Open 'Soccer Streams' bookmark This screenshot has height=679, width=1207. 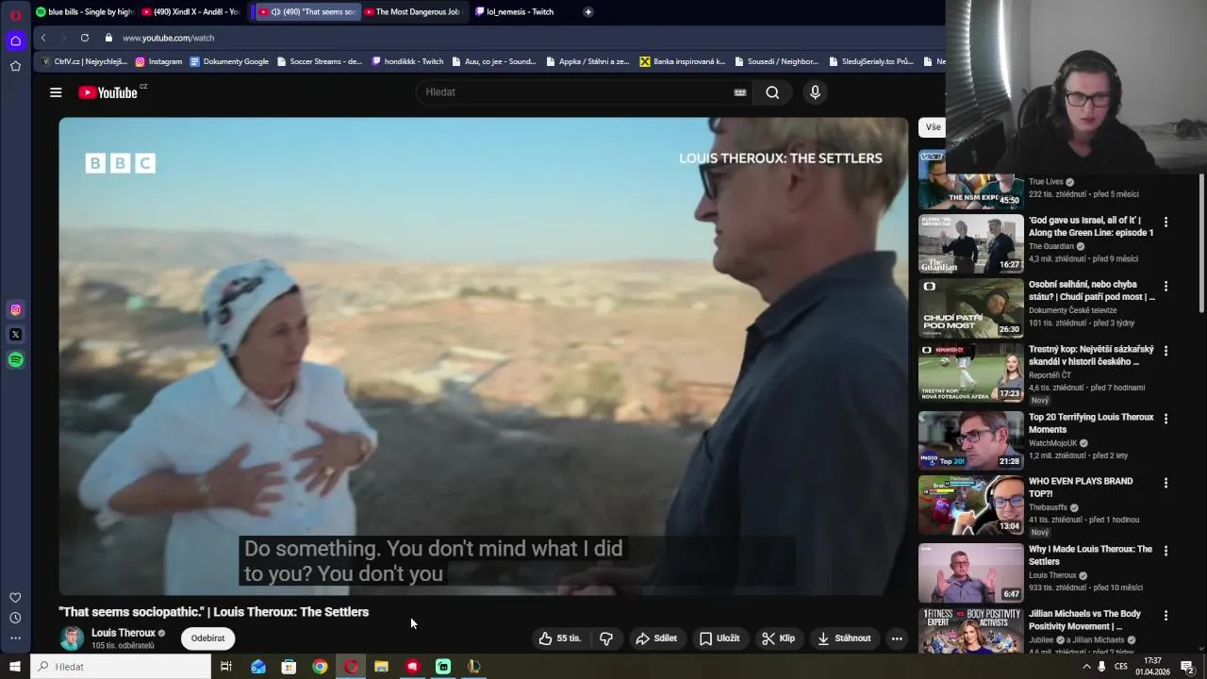pyautogui.click(x=320, y=61)
